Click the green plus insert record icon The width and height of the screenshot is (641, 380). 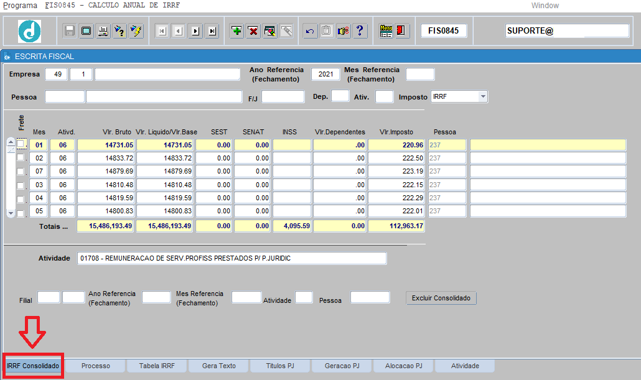(x=236, y=30)
